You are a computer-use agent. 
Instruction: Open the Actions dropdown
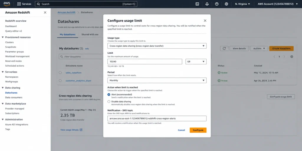(259, 49)
